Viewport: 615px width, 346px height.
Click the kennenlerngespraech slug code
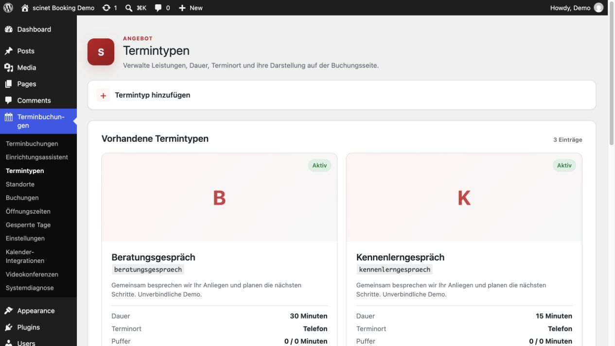point(394,270)
